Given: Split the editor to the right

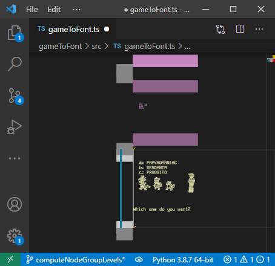Looking at the screenshot, I should [x=240, y=29].
